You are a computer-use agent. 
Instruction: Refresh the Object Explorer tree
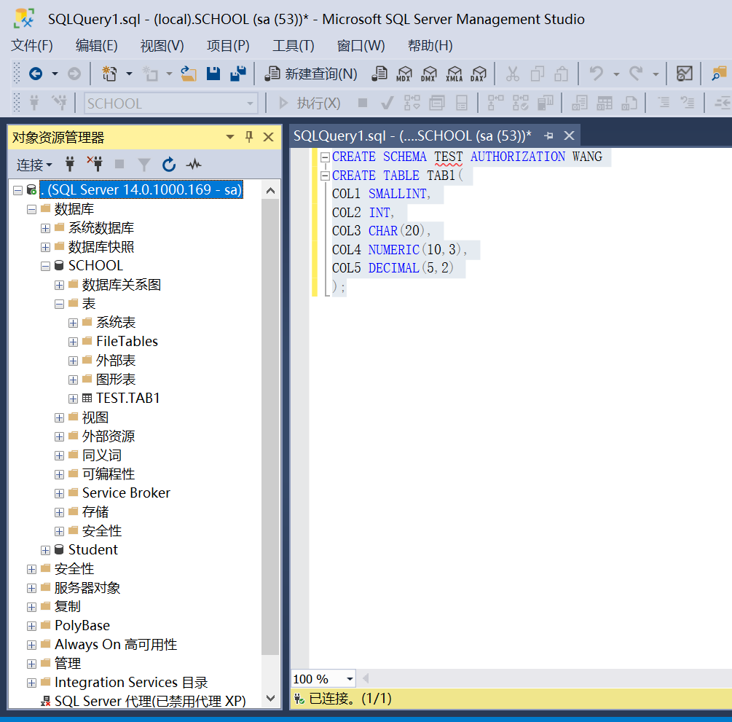click(168, 164)
